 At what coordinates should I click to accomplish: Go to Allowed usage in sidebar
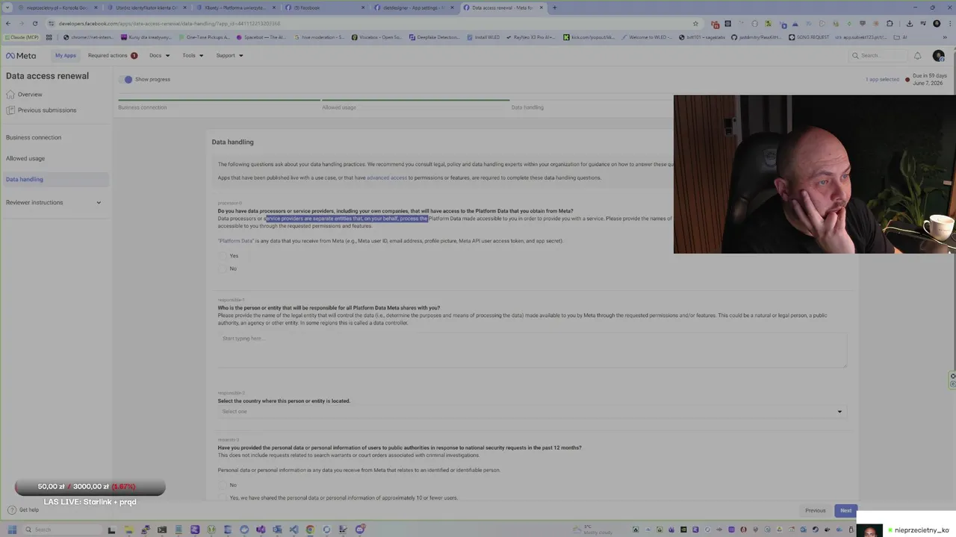[25, 158]
